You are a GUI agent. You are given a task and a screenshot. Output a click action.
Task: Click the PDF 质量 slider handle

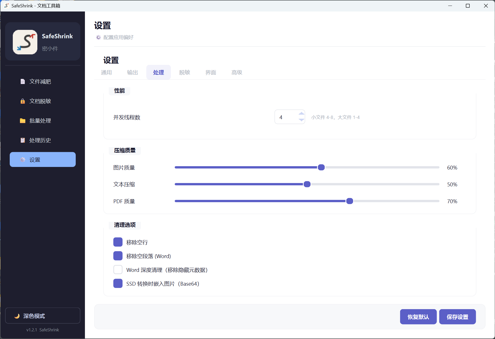[350, 201]
